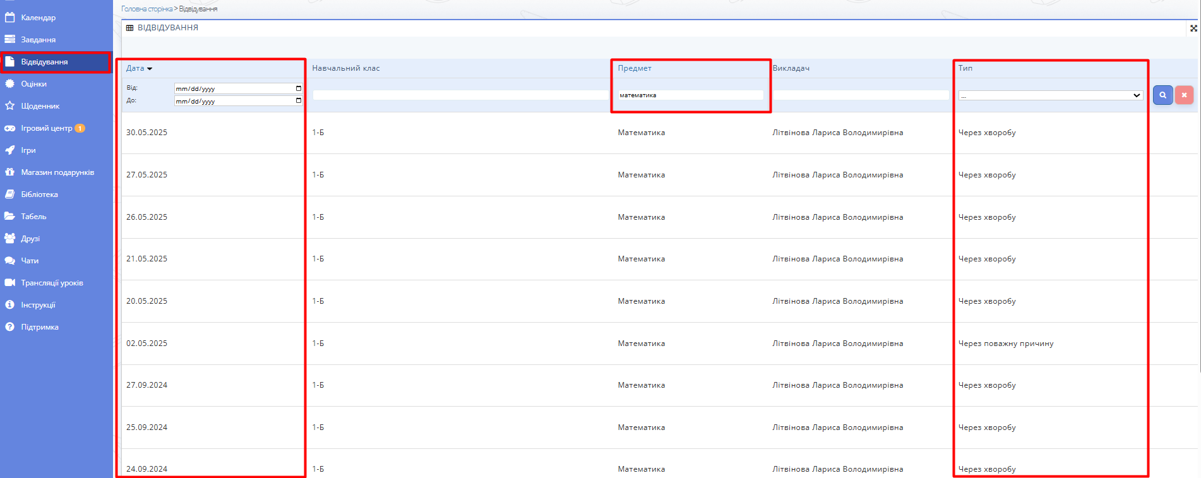Click the Навчальний клас filter input
This screenshot has height=478, width=1201.
(x=460, y=95)
